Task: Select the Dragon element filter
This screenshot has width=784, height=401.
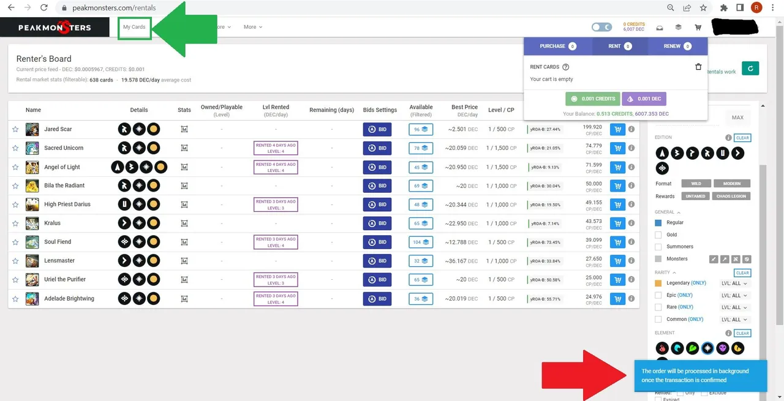Action: 738,348
